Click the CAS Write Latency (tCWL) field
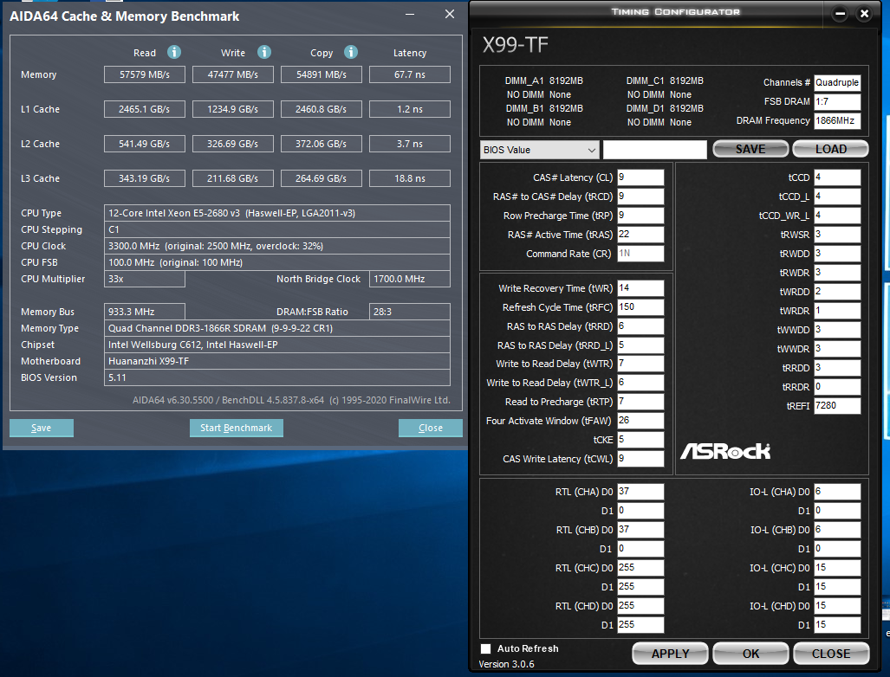Viewport: 890px width, 677px height. (x=640, y=459)
